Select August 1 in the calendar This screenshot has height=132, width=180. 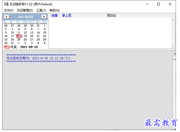[45, 26]
